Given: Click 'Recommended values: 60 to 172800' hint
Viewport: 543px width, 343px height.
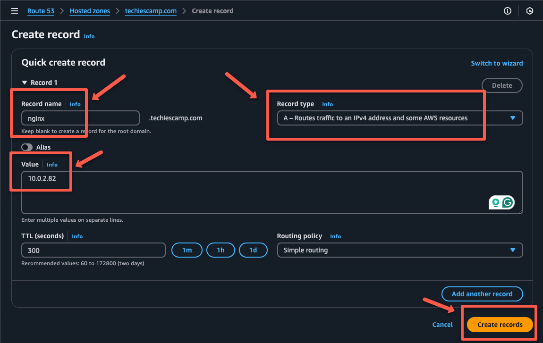Looking at the screenshot, I should 83,263.
